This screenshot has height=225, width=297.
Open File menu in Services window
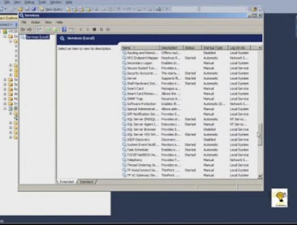(x=24, y=22)
